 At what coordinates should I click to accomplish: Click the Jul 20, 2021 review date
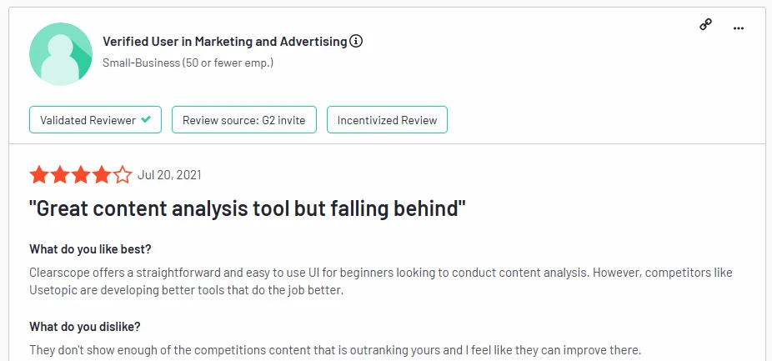(x=169, y=175)
